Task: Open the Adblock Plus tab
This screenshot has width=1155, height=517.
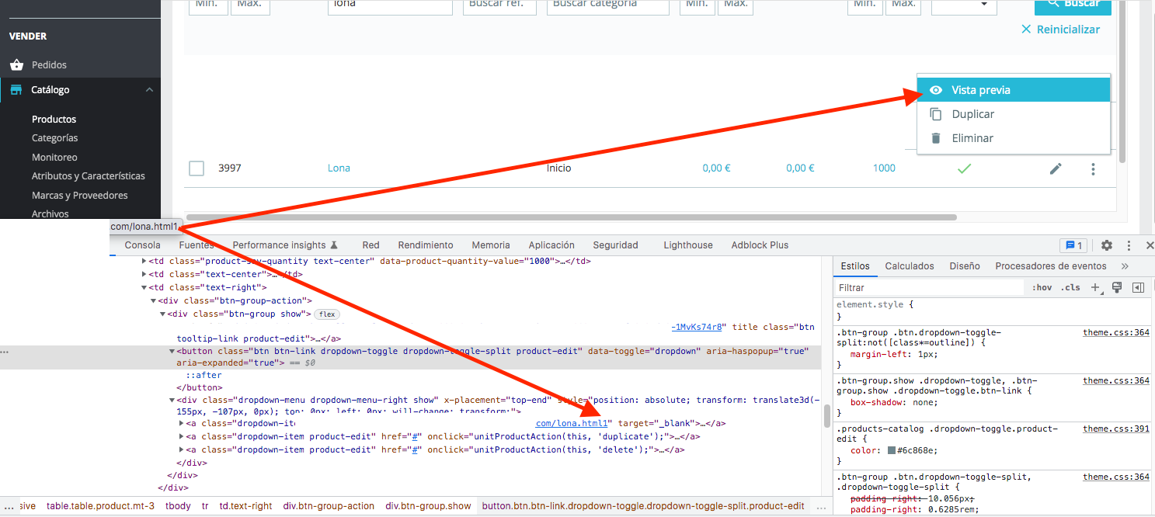Action: (760, 245)
